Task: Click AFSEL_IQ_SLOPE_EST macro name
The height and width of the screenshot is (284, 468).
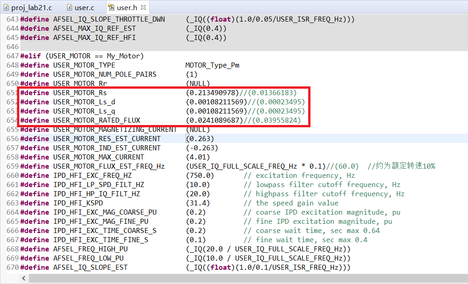Action: 90,267
